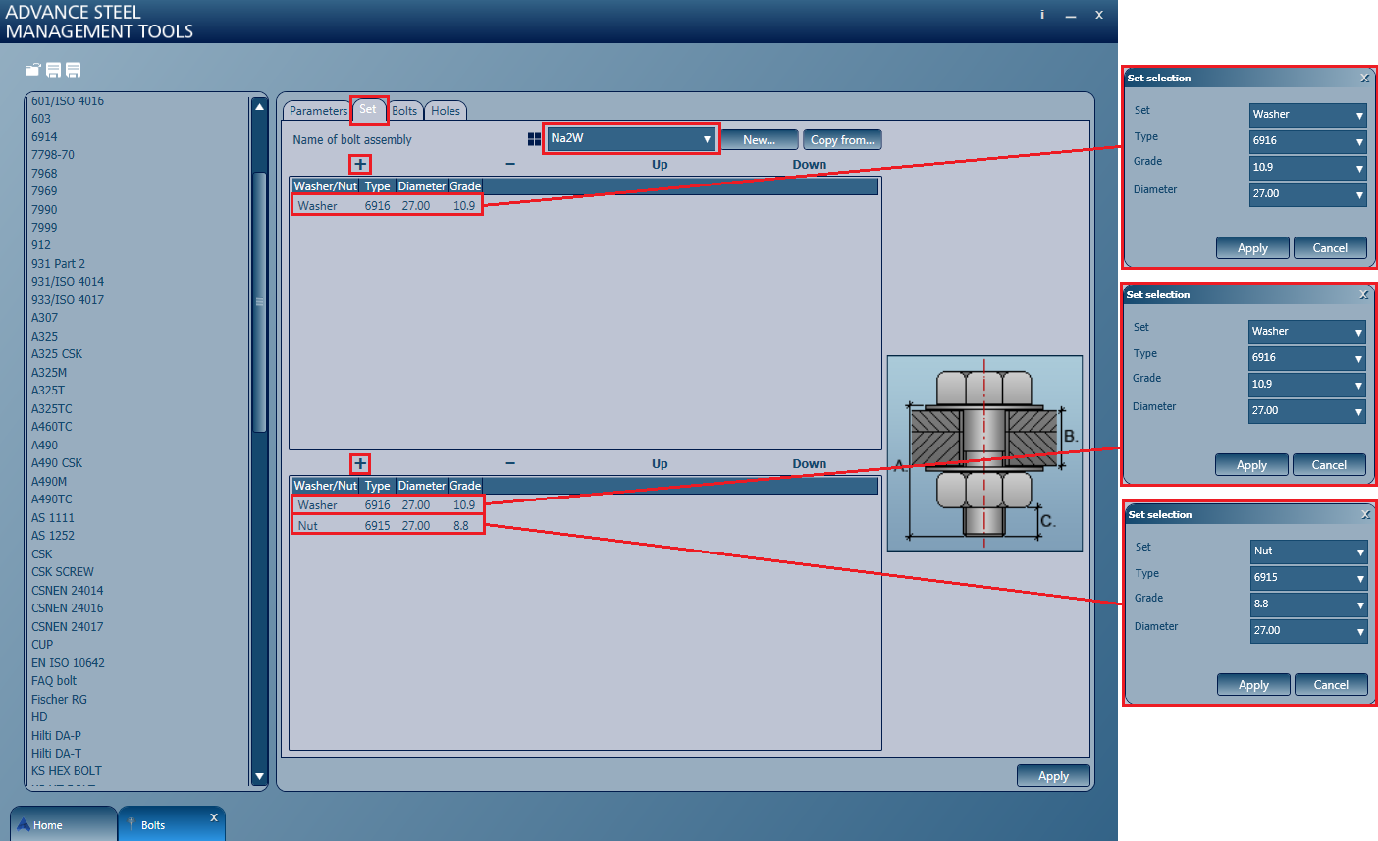Screen dimensions: 1378x841
Task: Click the open folder icon above the list
Action: point(32,70)
